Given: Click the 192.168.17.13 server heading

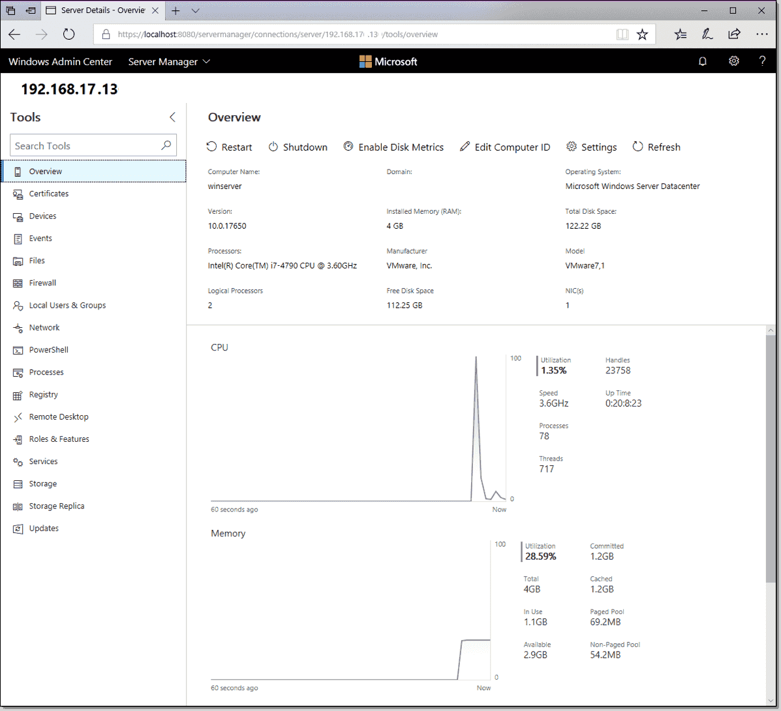Looking at the screenshot, I should tap(69, 89).
